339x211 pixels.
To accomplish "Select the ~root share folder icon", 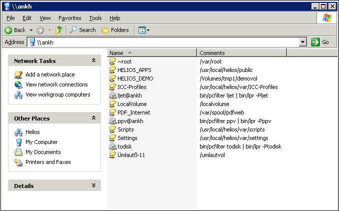I will [x=112, y=61].
